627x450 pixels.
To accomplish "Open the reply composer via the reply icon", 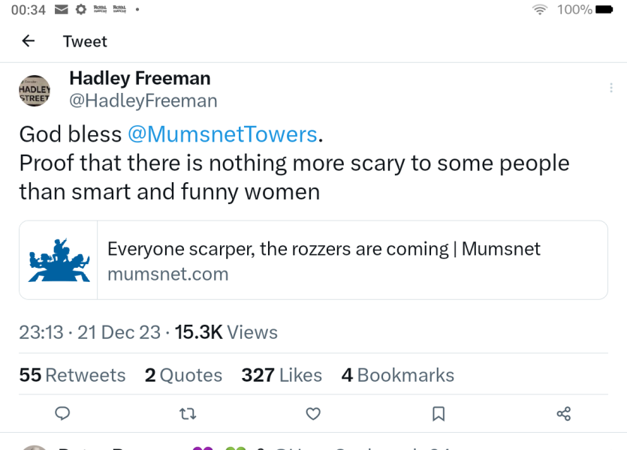I will tap(62, 413).
